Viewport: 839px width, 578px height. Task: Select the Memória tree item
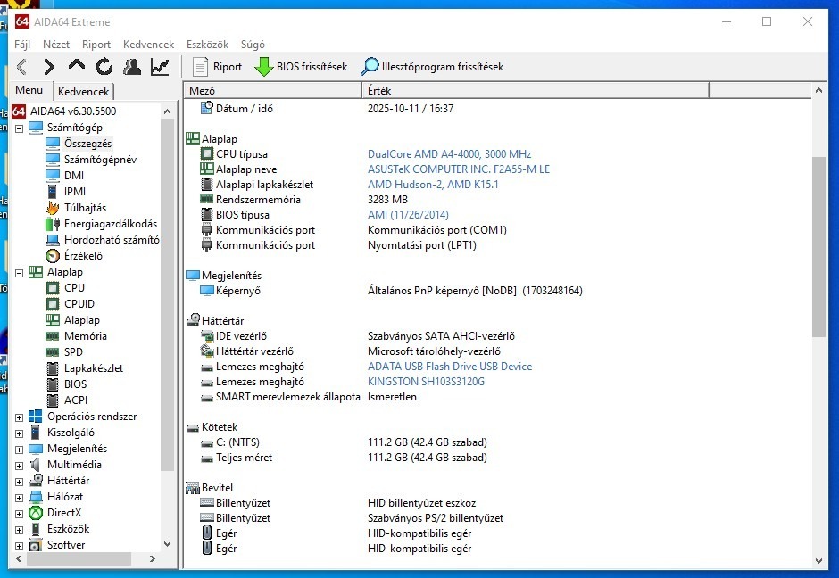(x=86, y=335)
